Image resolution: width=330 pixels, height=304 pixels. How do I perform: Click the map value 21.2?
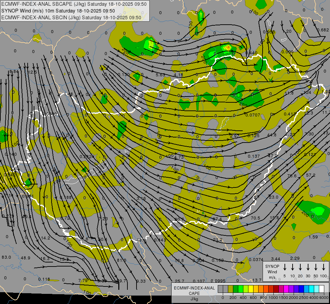(217, 240)
